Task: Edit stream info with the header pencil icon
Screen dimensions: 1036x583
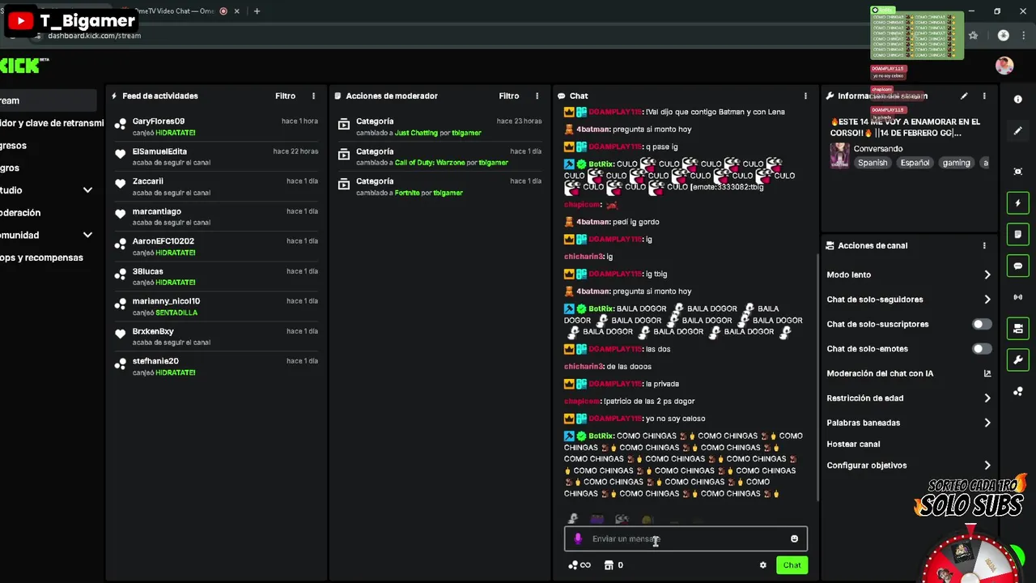Action: coord(964,96)
